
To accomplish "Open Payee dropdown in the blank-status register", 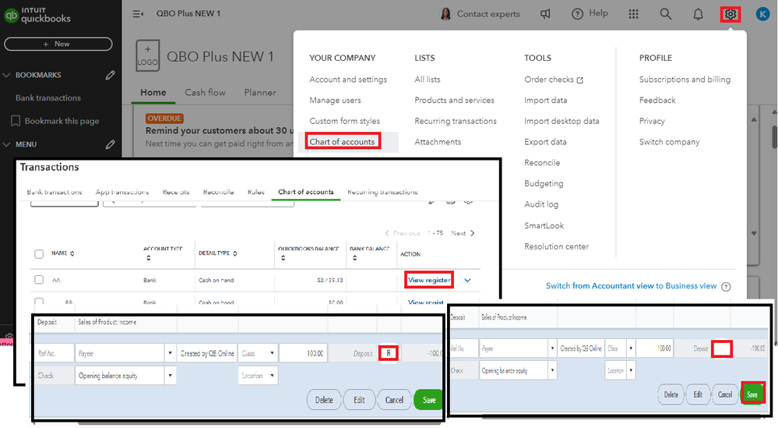I will click(x=551, y=348).
